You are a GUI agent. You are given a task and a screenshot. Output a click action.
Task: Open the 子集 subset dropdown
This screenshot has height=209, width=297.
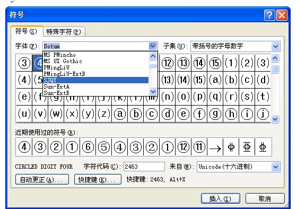click(x=275, y=46)
